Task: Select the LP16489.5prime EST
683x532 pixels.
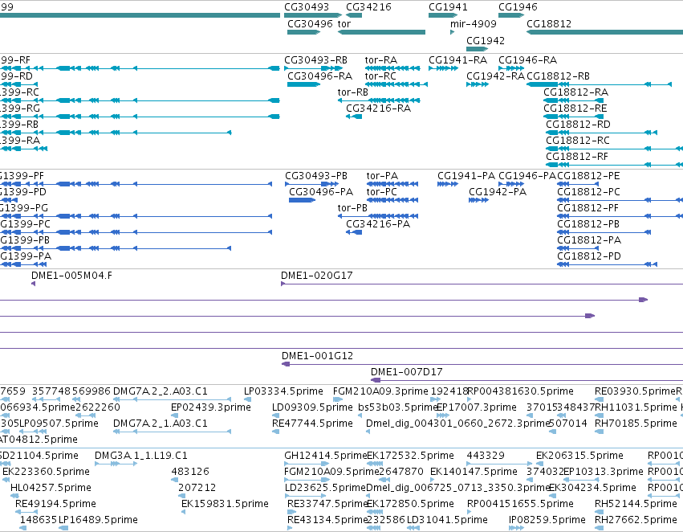Action: (x=63, y=528)
